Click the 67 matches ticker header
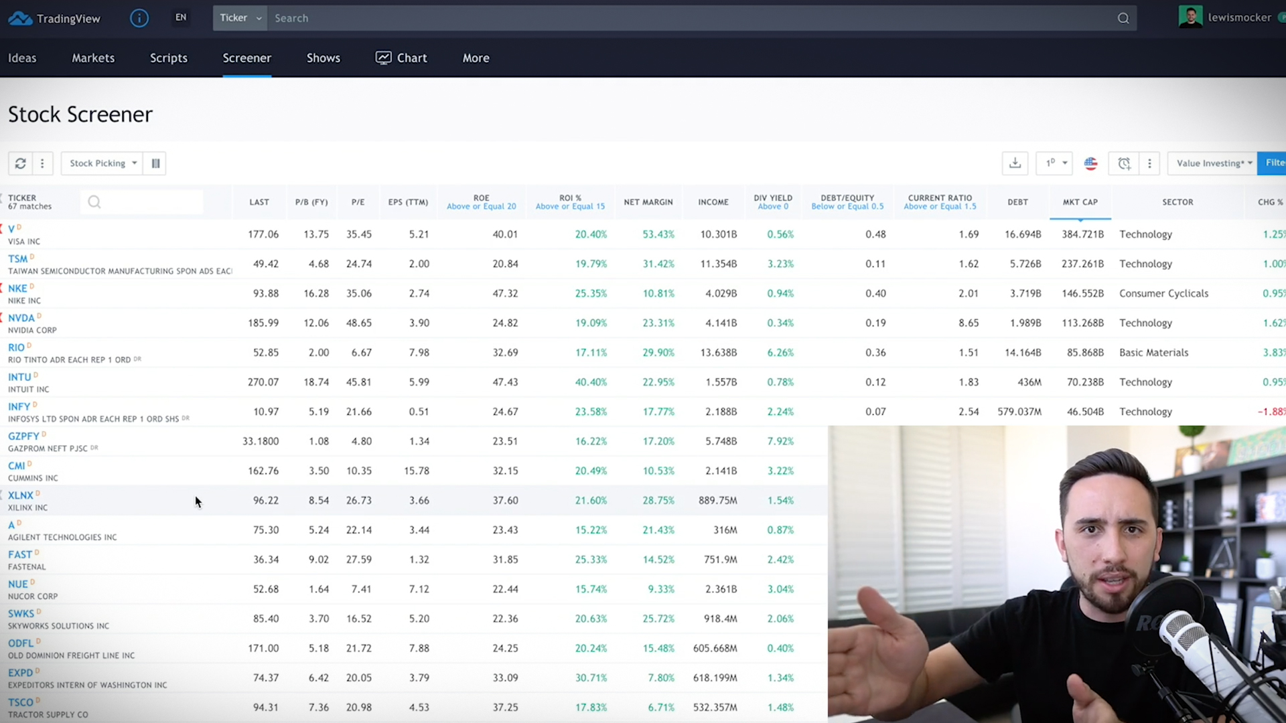This screenshot has width=1286, height=723. [x=29, y=202]
